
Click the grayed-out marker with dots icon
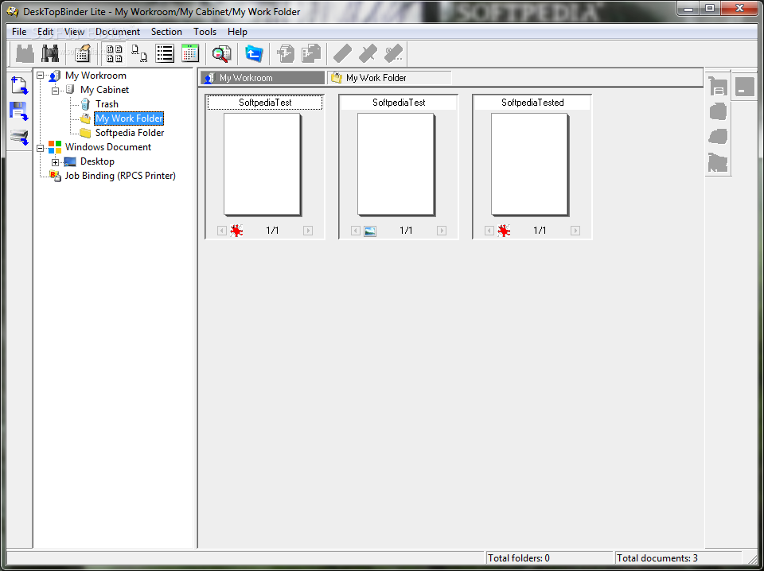pyautogui.click(x=393, y=53)
